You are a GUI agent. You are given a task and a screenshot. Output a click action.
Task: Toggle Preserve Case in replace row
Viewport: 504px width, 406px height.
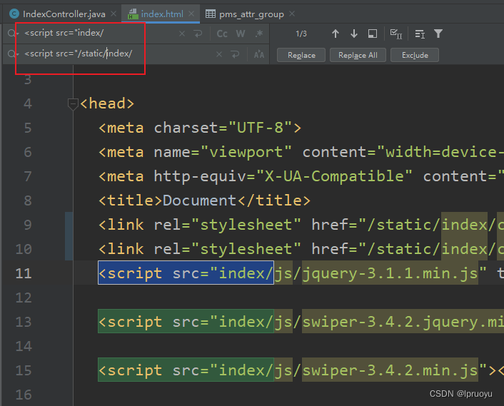(259, 55)
